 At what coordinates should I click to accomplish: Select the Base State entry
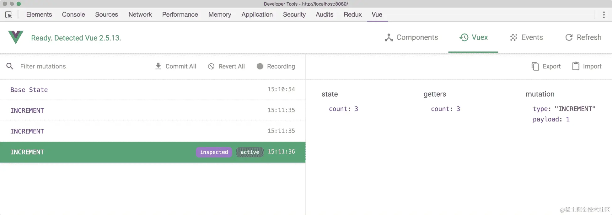(x=153, y=90)
